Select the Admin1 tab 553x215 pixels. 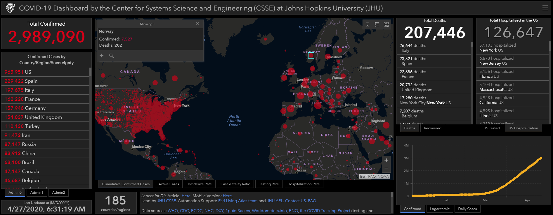click(37, 193)
